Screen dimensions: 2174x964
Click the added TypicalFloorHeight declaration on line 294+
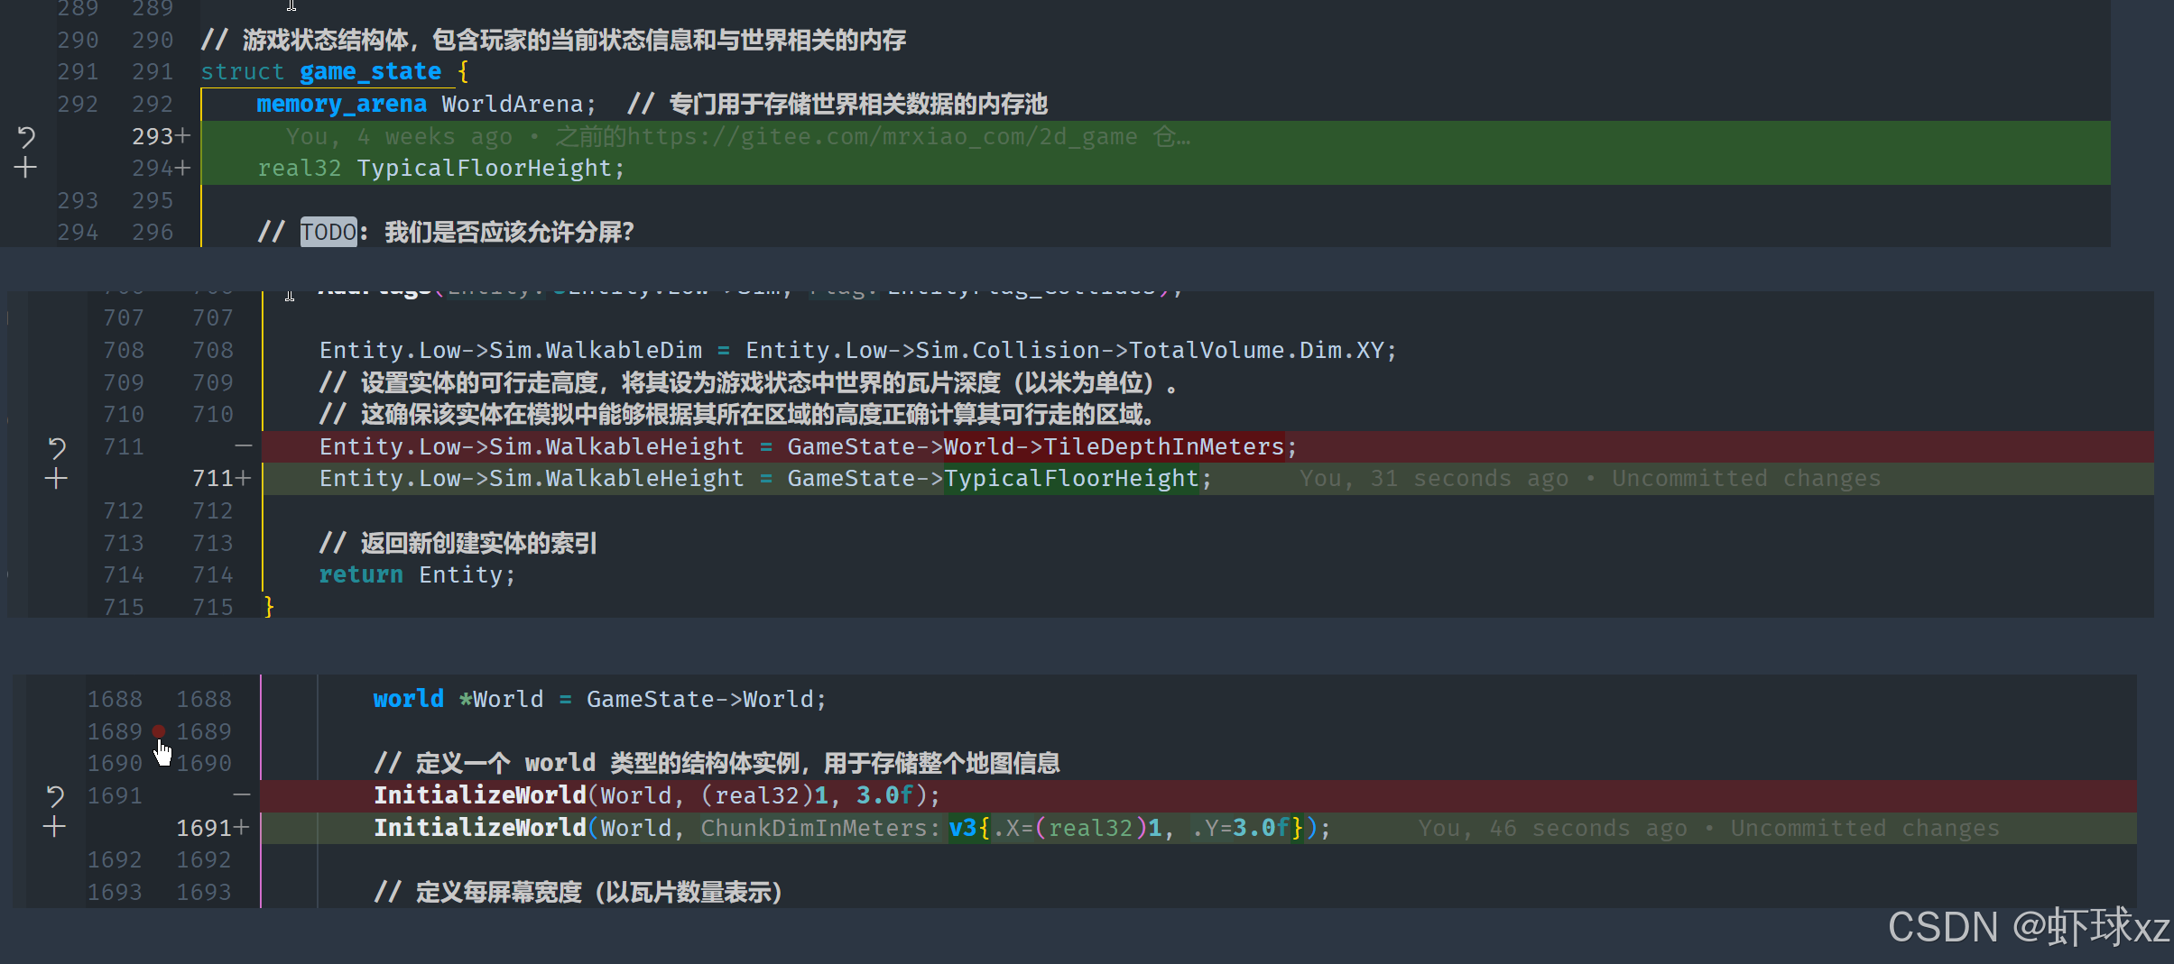tap(440, 168)
